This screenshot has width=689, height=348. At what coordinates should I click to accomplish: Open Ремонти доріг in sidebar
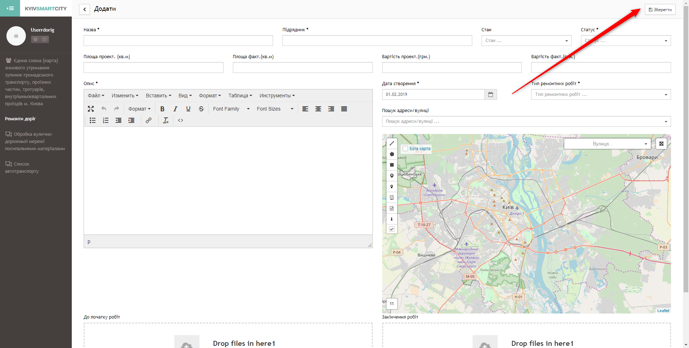(x=20, y=119)
